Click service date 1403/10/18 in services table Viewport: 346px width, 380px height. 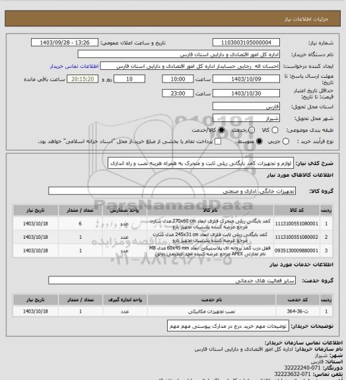click(36, 311)
